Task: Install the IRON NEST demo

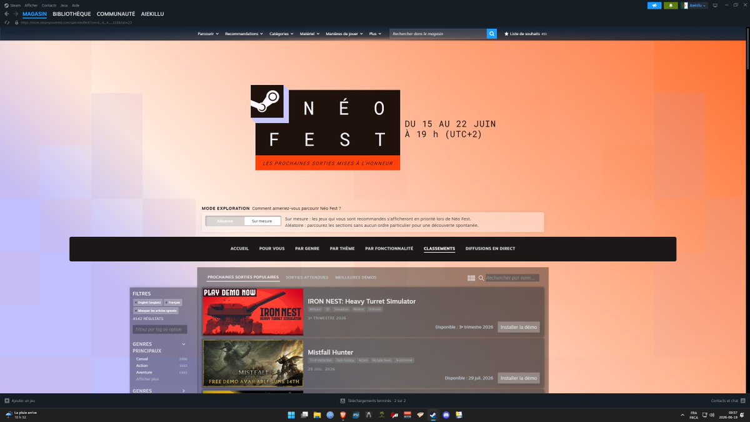Action: tap(518, 327)
